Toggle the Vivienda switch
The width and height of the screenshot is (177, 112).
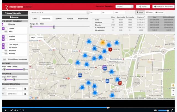coord(4,24)
